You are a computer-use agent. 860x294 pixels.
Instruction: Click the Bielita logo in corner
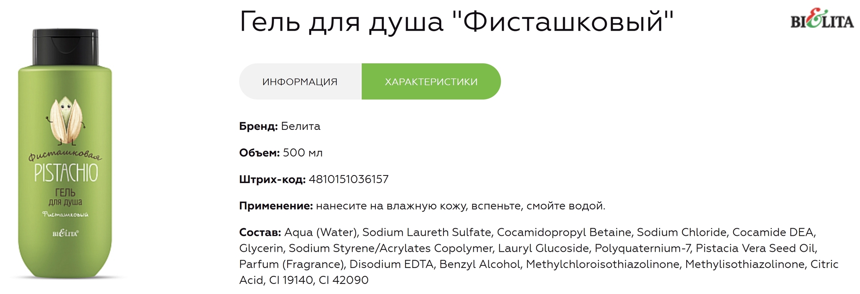click(822, 19)
